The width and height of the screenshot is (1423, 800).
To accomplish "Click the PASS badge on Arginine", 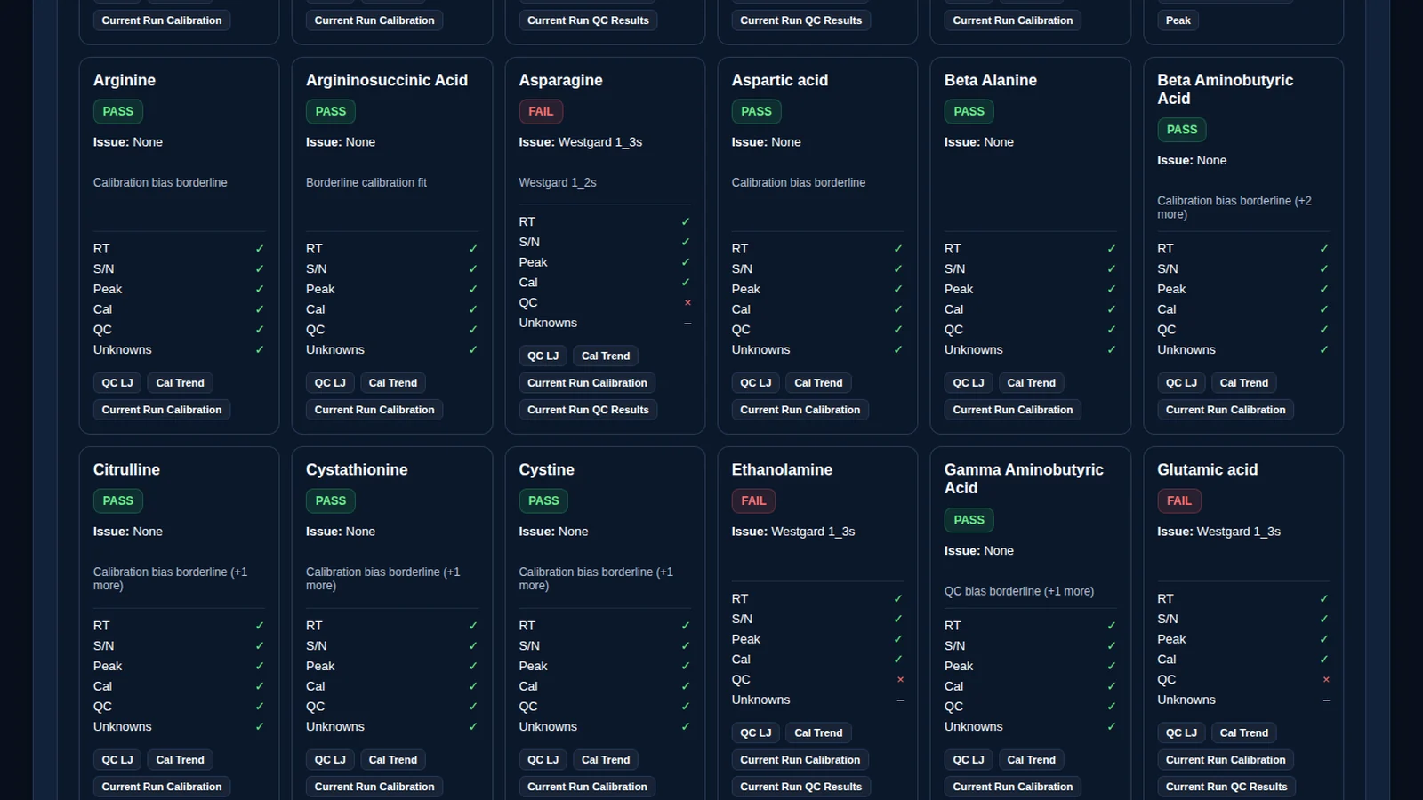I will point(117,111).
